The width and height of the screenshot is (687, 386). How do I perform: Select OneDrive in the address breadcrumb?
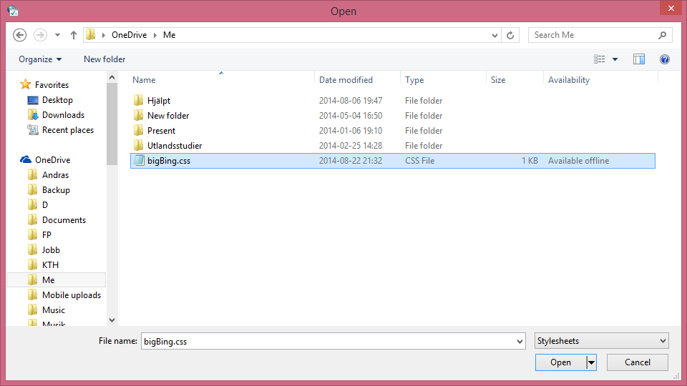click(130, 35)
